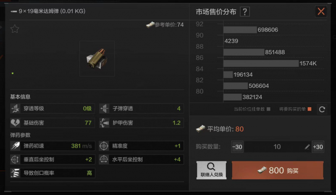Viewport: 336px width, 195px height.
Task: Click the 9×19 ammo item thumbnail
Action: coord(97,58)
